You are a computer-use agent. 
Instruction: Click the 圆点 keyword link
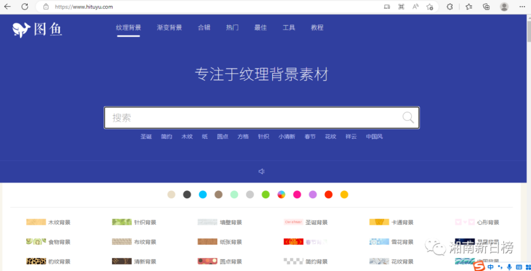pos(222,137)
